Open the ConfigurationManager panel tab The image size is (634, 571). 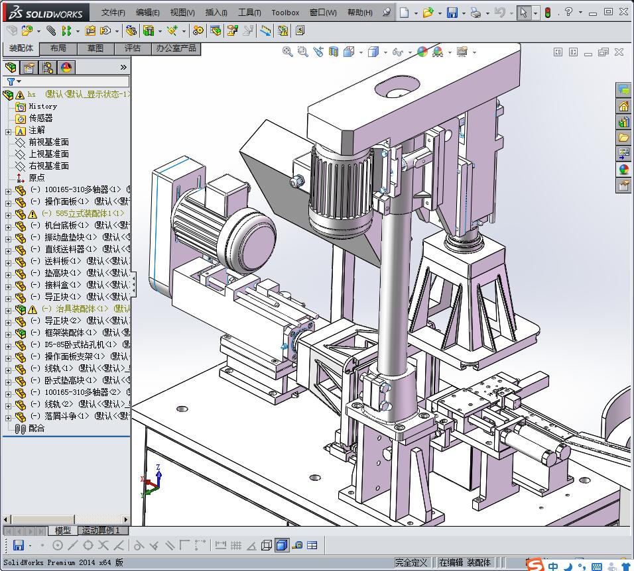tap(48, 68)
